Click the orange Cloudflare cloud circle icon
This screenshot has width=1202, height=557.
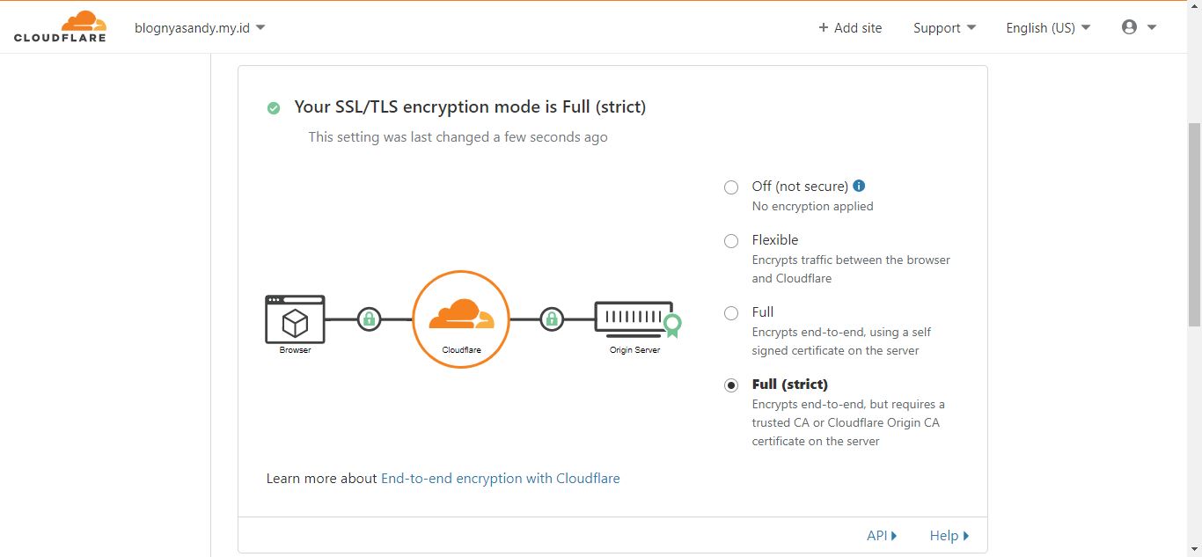pos(461,319)
